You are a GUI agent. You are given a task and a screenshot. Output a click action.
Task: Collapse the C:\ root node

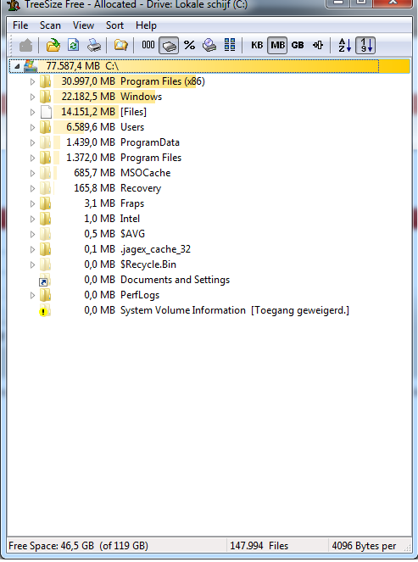[16, 66]
